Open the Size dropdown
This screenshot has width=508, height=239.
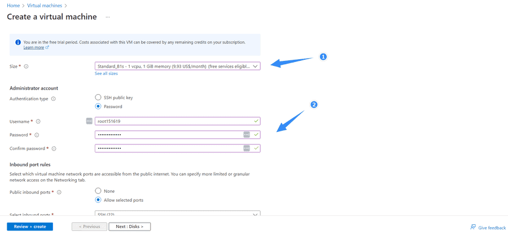pos(178,67)
